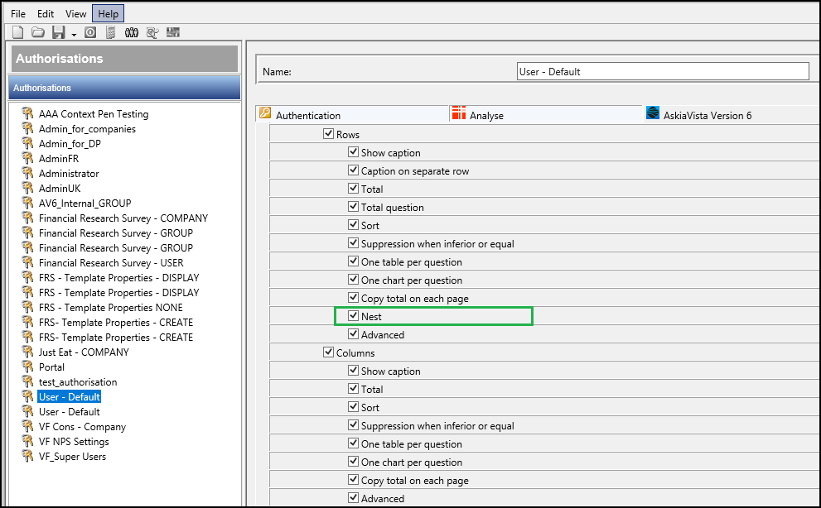Open the Edit menu

click(46, 13)
